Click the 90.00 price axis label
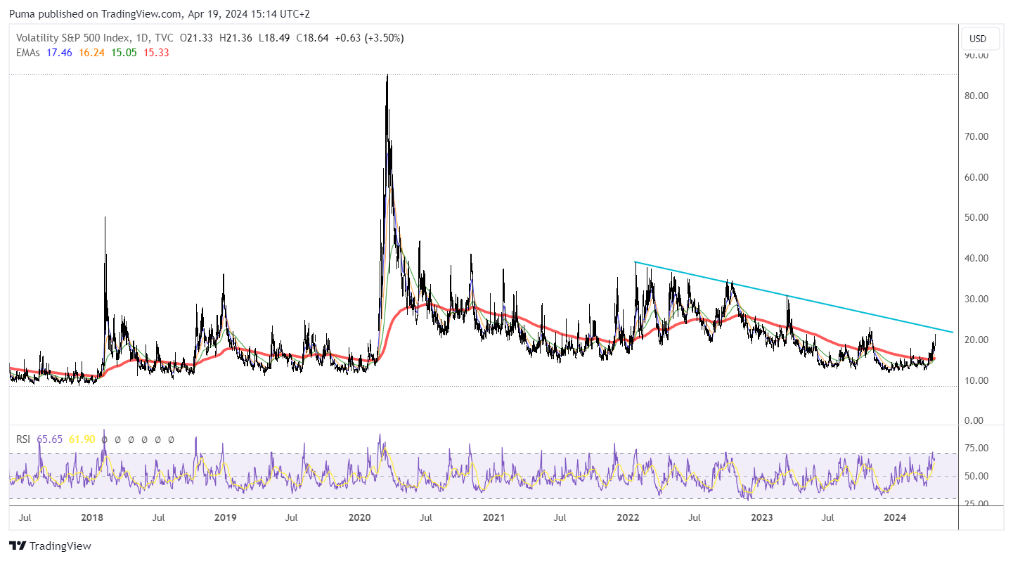The height and width of the screenshot is (561, 1013). pos(977,55)
